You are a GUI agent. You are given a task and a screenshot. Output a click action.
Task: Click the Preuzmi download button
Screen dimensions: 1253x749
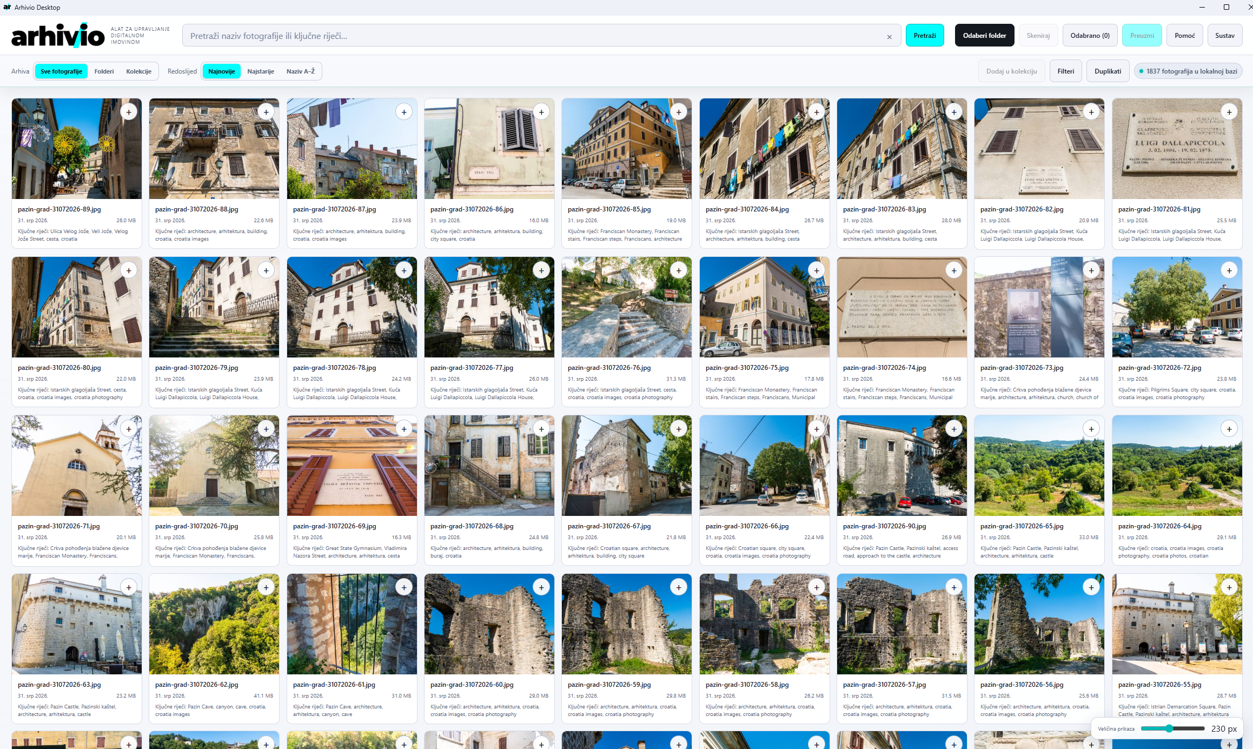pyautogui.click(x=1142, y=36)
